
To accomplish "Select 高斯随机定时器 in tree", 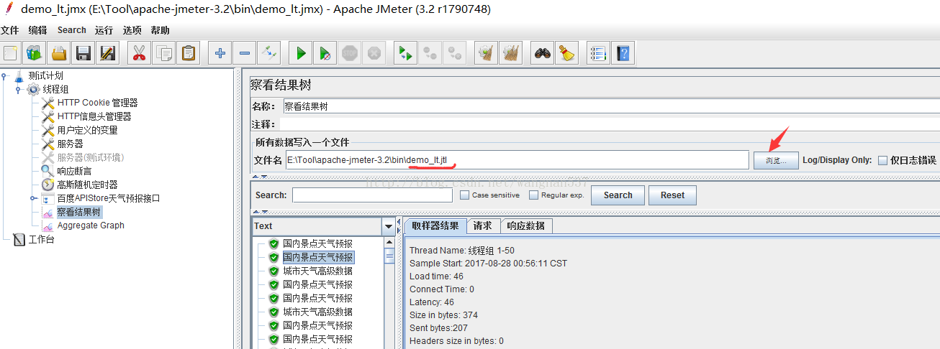I will (x=87, y=185).
